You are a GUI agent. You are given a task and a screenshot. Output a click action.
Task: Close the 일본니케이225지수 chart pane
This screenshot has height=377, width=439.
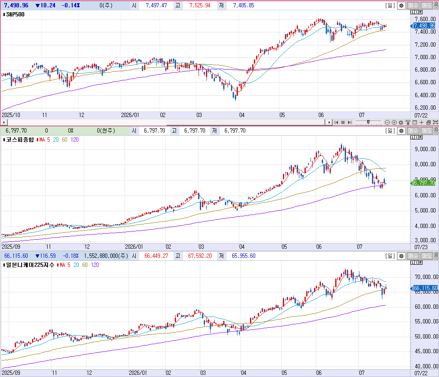tap(436, 258)
